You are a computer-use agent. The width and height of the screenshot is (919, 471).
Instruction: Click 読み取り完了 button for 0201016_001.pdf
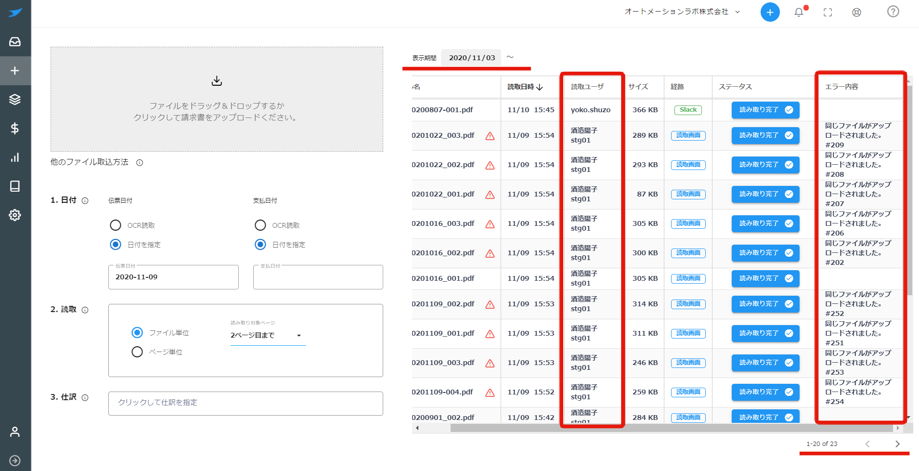(x=765, y=278)
